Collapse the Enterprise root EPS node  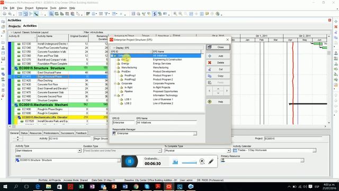point(112,56)
